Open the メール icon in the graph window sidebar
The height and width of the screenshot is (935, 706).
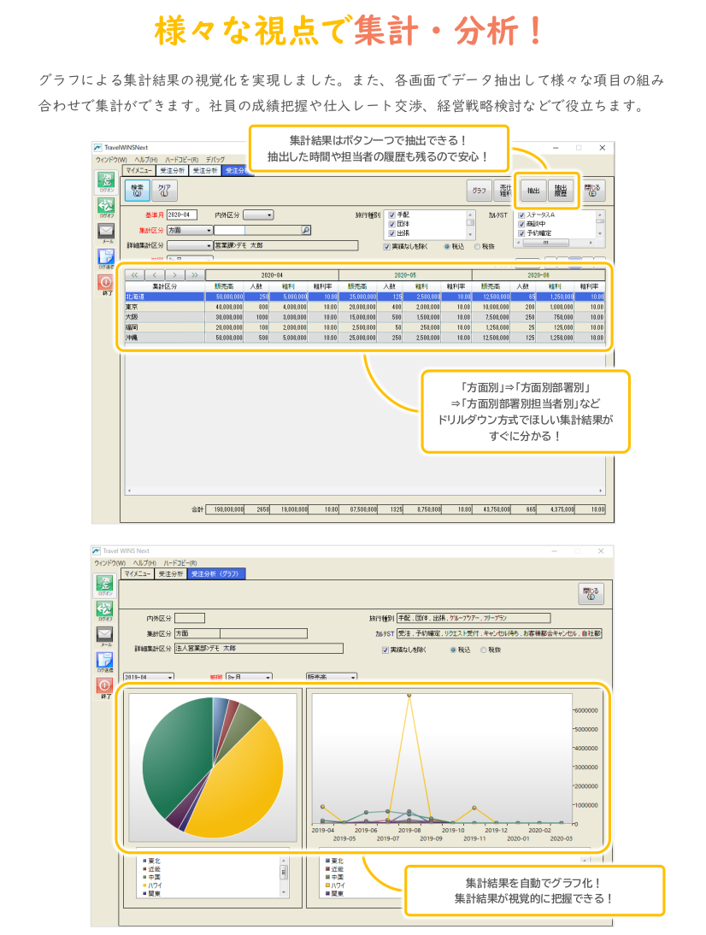coord(105,636)
